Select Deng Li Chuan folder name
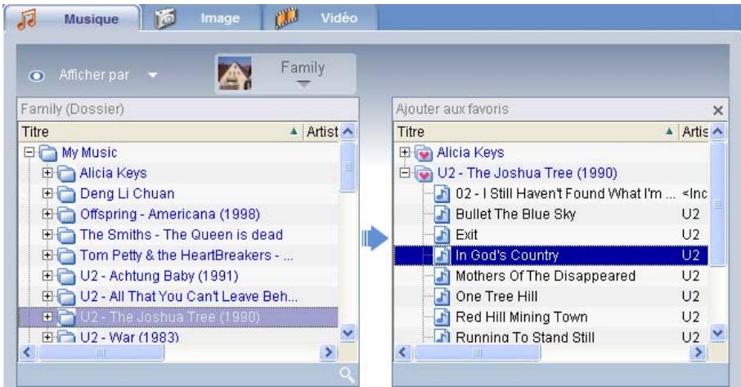 (x=127, y=193)
